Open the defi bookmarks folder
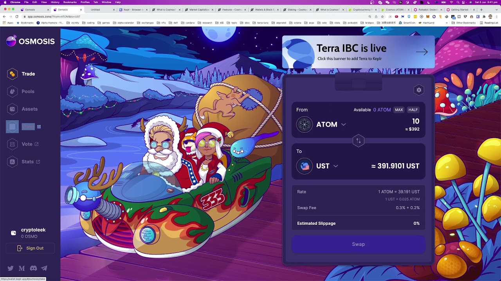The width and height of the screenshot is (501, 281). coord(174,23)
